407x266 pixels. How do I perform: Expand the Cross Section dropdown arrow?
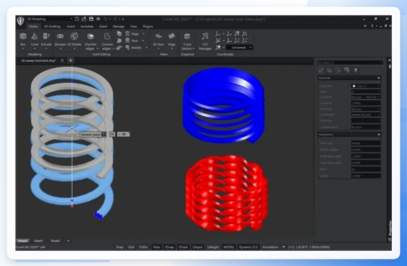(x=194, y=49)
